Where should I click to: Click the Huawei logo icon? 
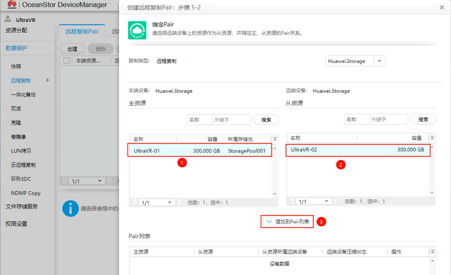(x=12, y=4)
